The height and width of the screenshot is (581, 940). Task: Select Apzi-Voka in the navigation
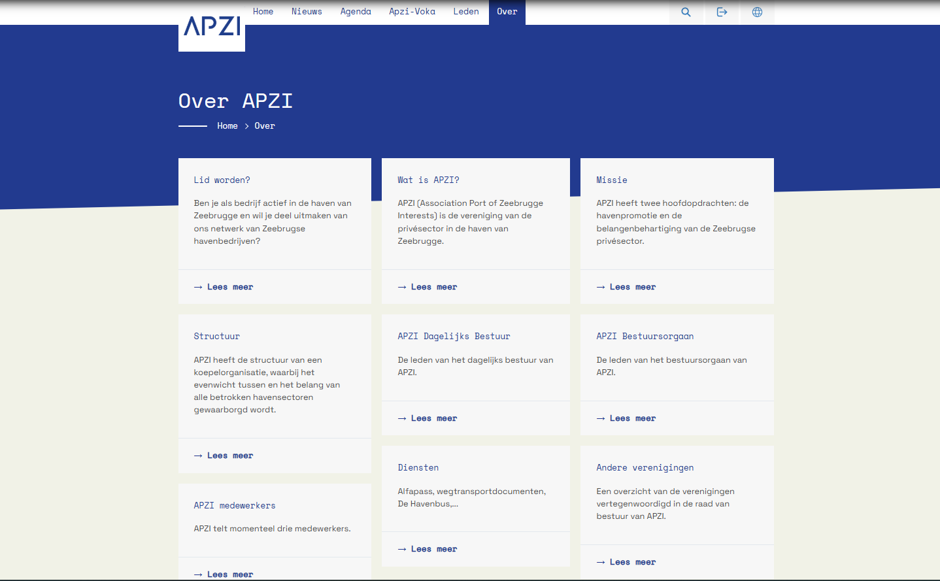[x=412, y=12]
